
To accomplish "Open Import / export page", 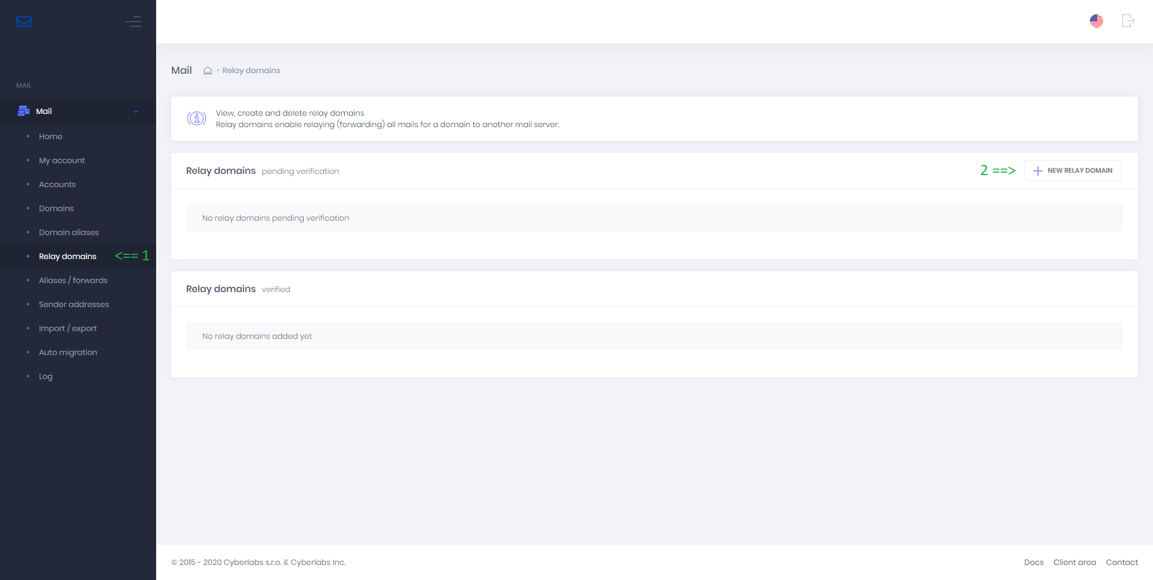I will click(x=68, y=329).
